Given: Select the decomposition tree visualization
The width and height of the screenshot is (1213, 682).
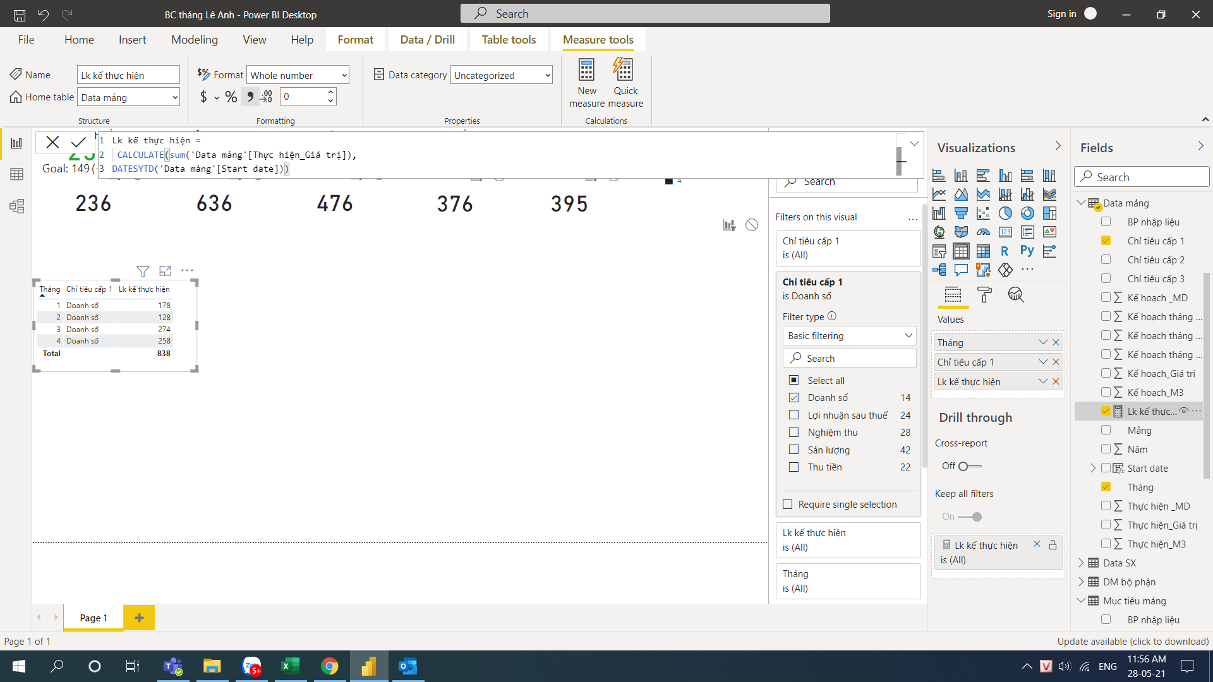Looking at the screenshot, I should pos(939,270).
